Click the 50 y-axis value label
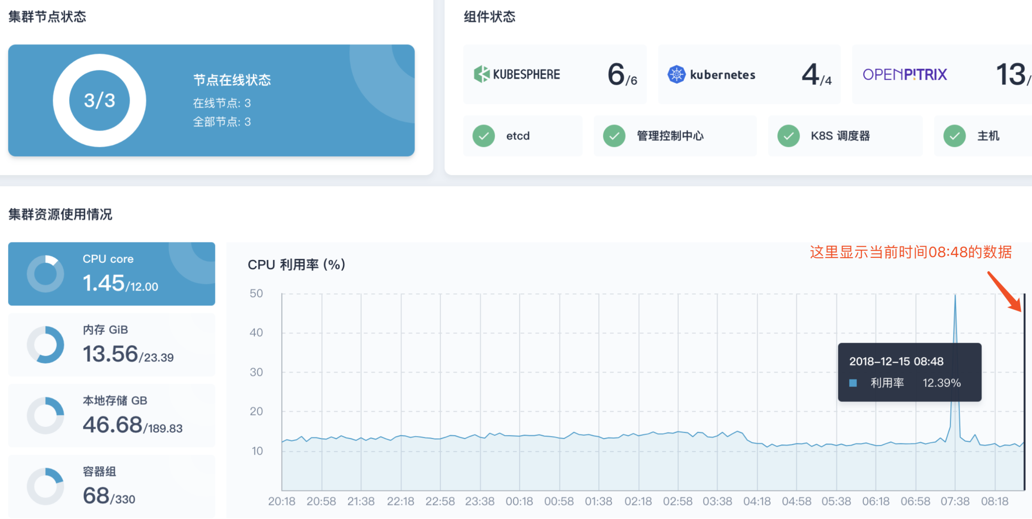This screenshot has height=519, width=1032. point(256,293)
